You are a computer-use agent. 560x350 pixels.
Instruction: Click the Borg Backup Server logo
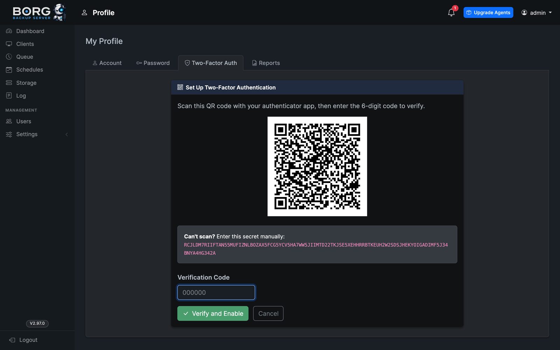(39, 12)
